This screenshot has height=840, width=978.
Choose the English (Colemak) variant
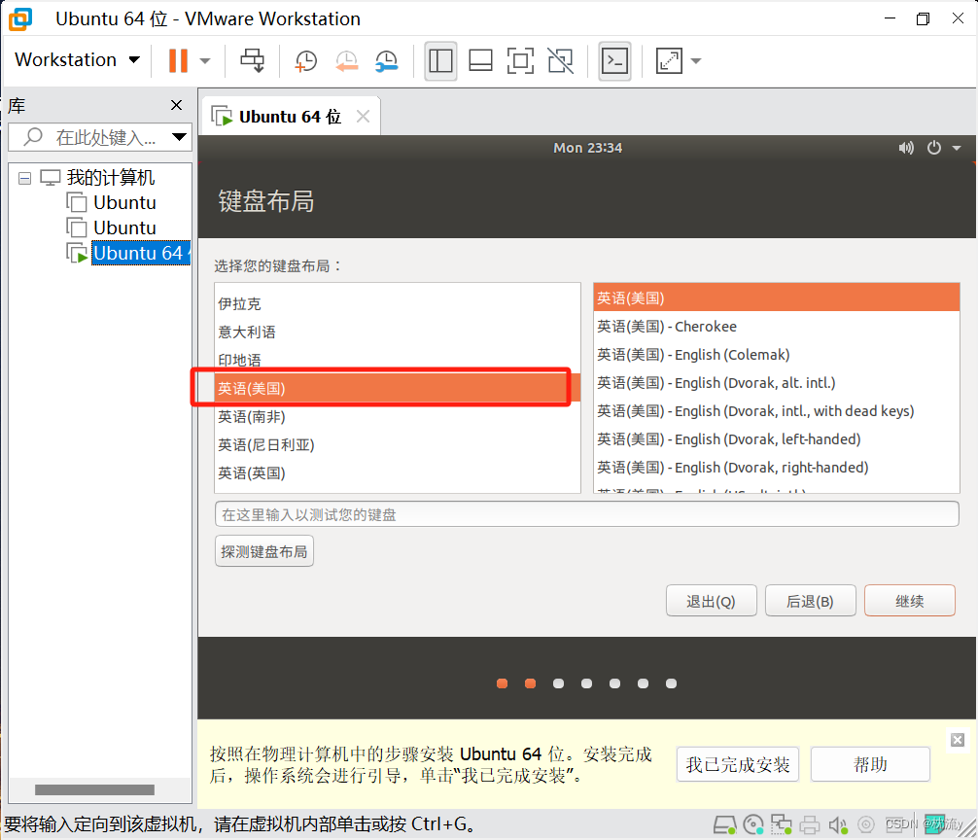(x=777, y=354)
